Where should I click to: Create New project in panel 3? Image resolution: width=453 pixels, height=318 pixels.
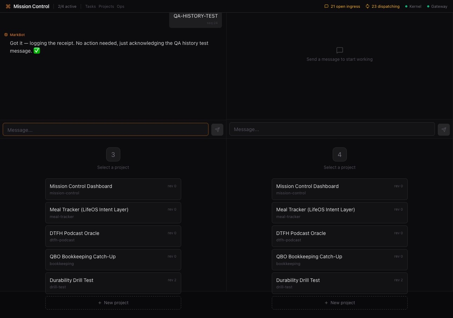click(113, 303)
